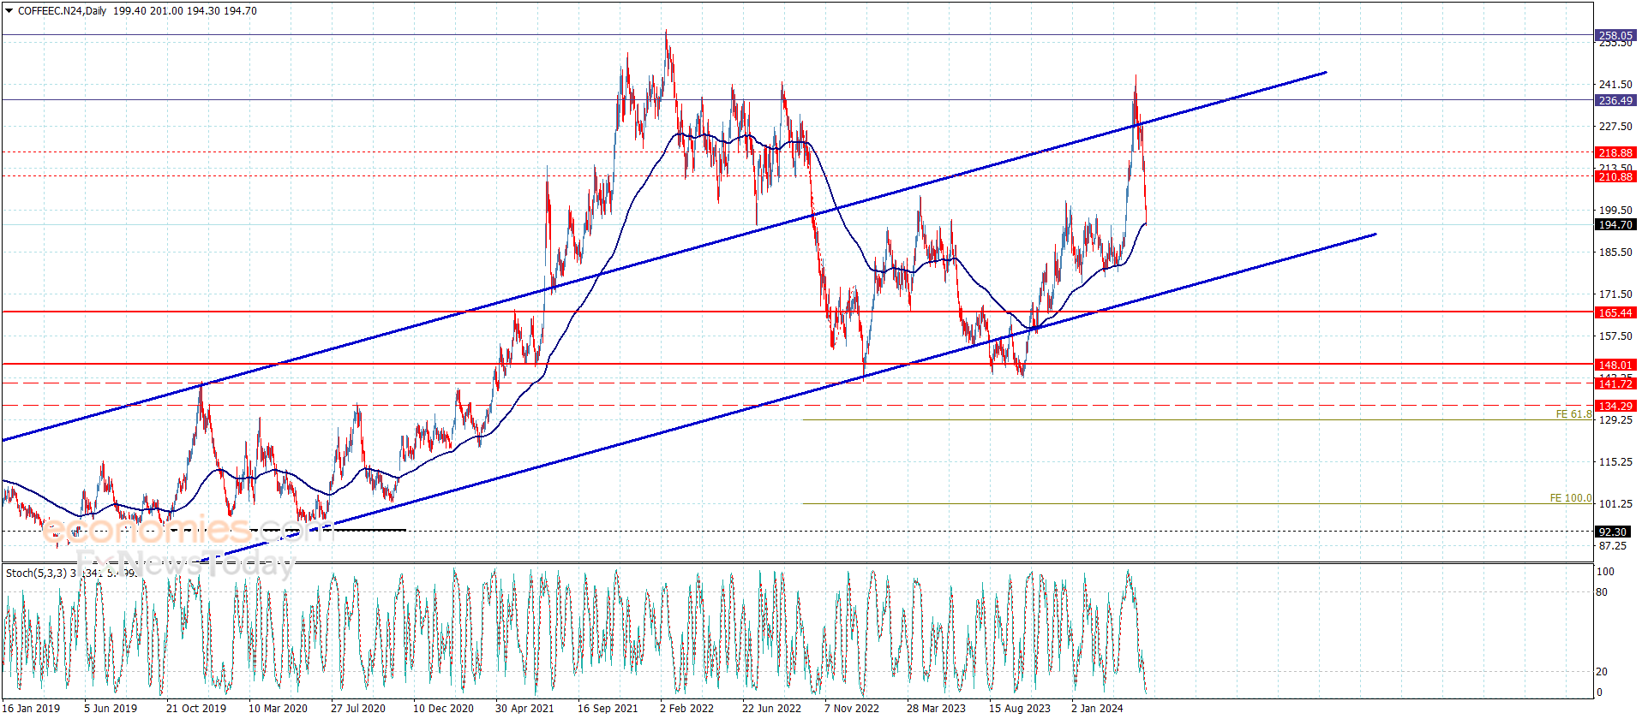Select the current price 194.70 label
The image size is (1642, 719).
click(x=1615, y=225)
